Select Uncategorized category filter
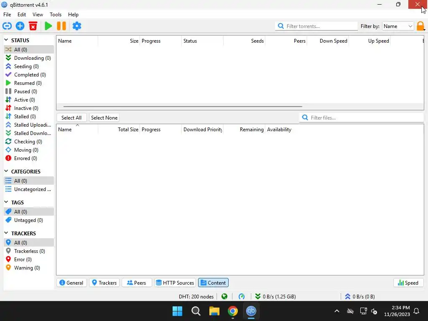Screen dimensions: 428x321 tap(29, 189)
